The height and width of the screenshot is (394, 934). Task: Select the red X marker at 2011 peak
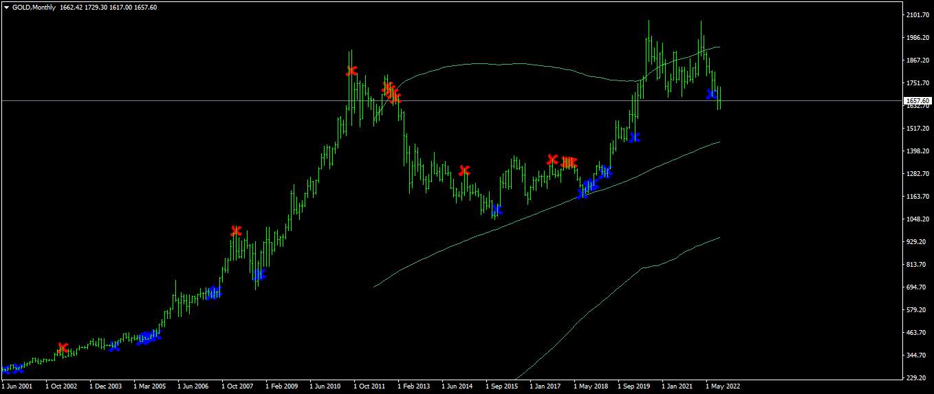[351, 71]
